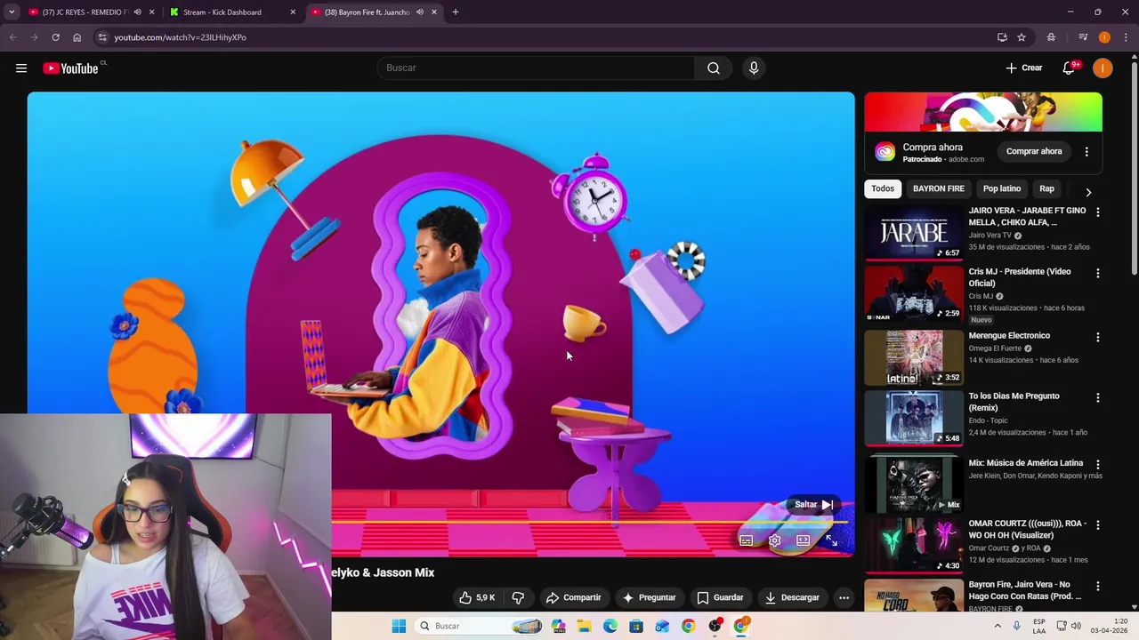Select the Pop latino filter chip
1139x640 pixels.
[x=1001, y=188]
